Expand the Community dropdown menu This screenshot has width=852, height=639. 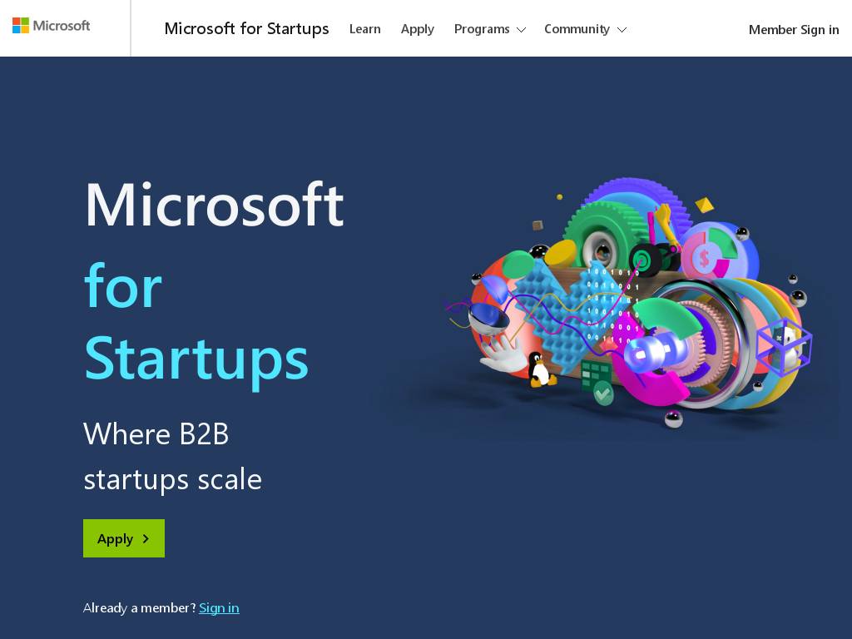click(585, 29)
